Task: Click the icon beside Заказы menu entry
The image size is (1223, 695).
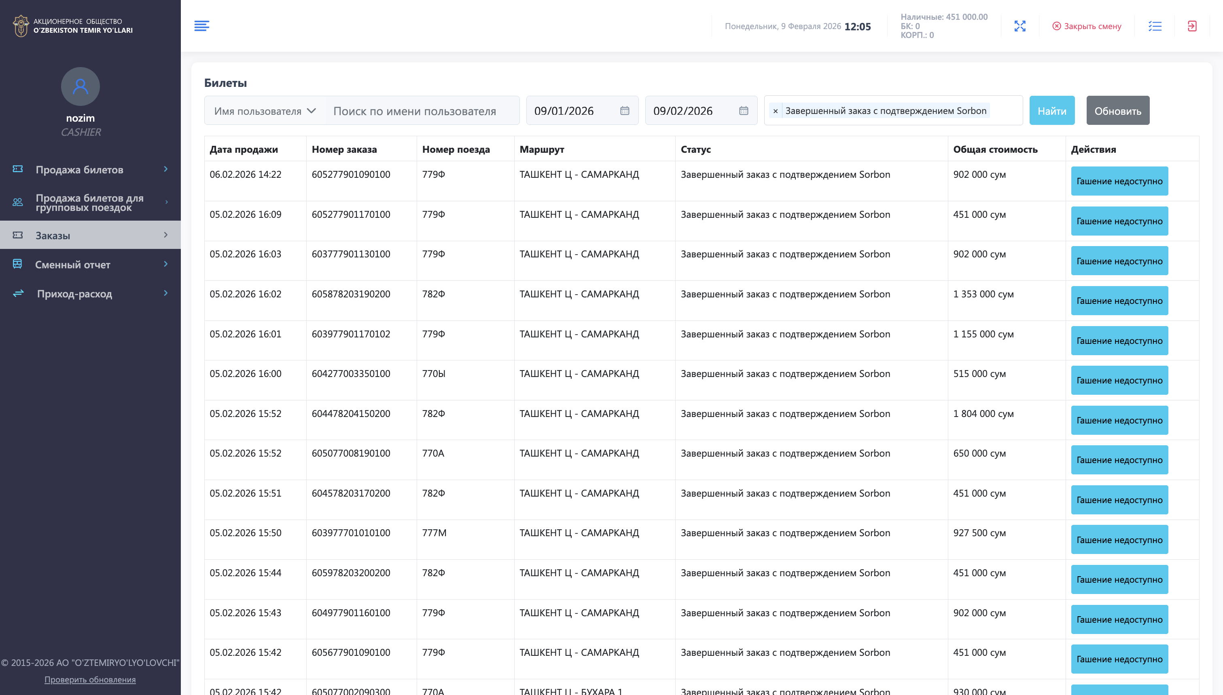Action: pyautogui.click(x=17, y=235)
